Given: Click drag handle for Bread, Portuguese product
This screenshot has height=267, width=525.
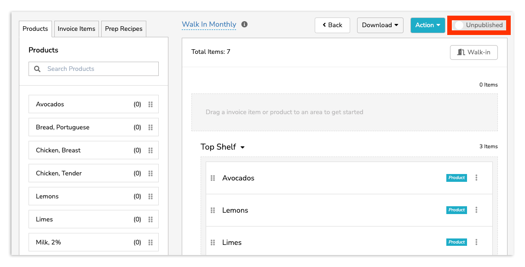Looking at the screenshot, I should [150, 128].
